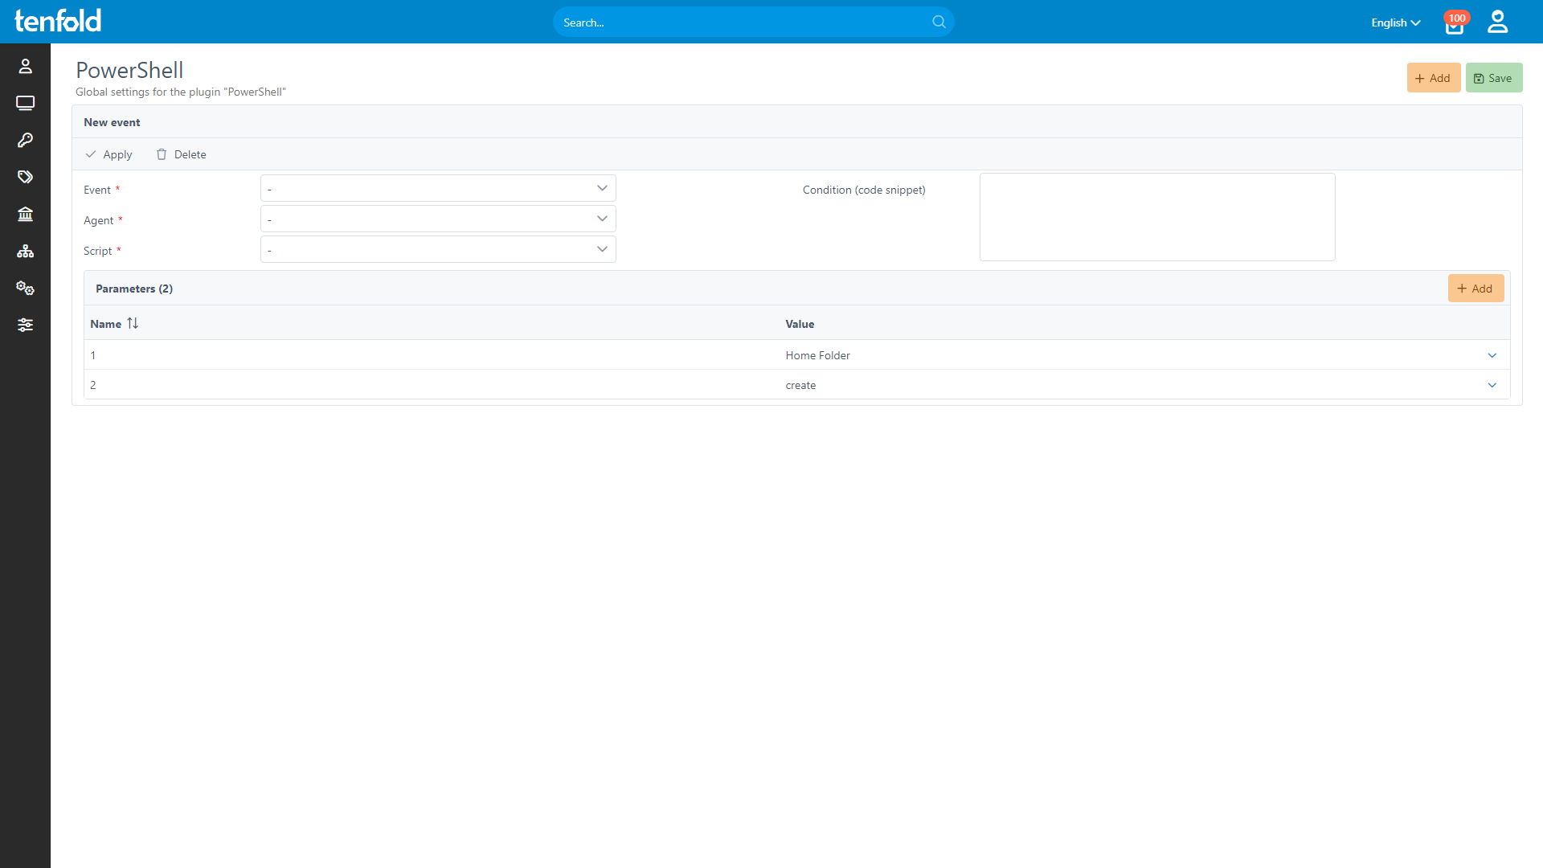The image size is (1543, 868).
Task: Open the monitor resources sidebar icon
Action: point(25,103)
